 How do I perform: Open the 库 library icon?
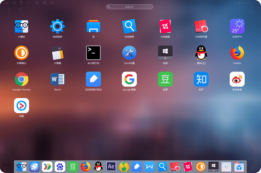click(x=93, y=26)
